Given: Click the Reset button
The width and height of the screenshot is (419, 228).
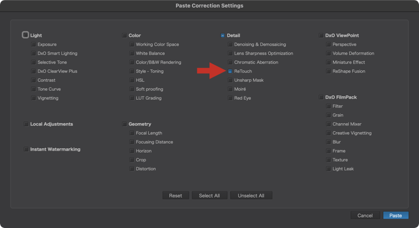Looking at the screenshot, I should click(x=175, y=196).
